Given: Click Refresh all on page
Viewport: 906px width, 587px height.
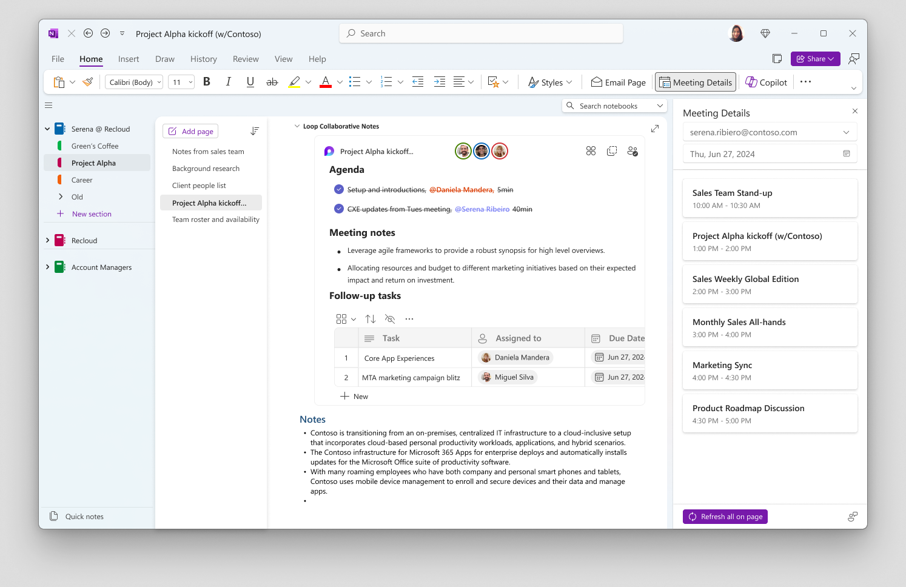Looking at the screenshot, I should [725, 517].
